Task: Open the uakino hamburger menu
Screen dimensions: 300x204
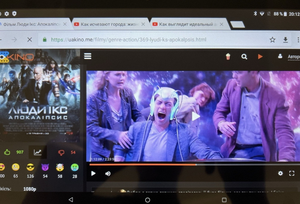Action: point(88,56)
